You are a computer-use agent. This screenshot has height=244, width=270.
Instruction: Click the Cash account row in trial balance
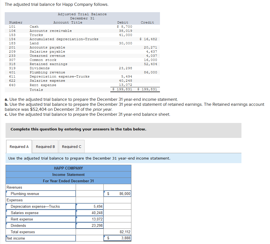coord(82,27)
